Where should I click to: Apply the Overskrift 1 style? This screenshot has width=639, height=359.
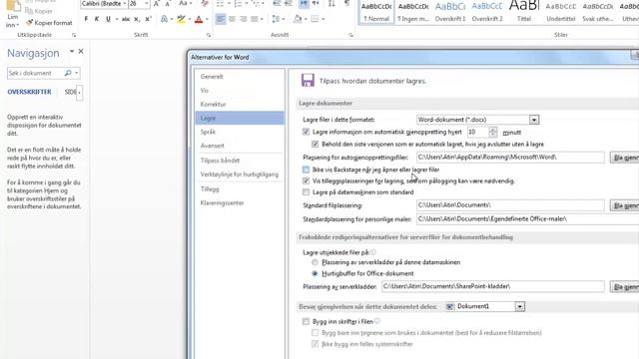click(450, 12)
